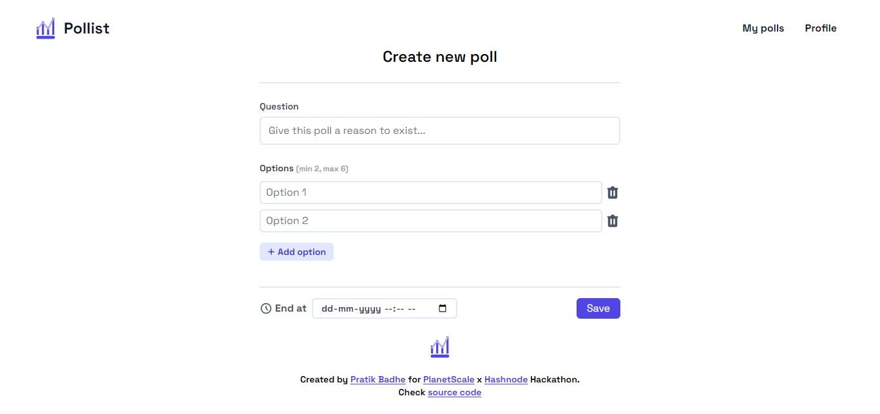Save the new poll
Image resolution: width=880 pixels, height=414 pixels.
pyautogui.click(x=598, y=308)
